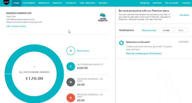Click Invoices Overdue < 30 Days label
The width and height of the screenshot is (192, 103).
point(90,80)
